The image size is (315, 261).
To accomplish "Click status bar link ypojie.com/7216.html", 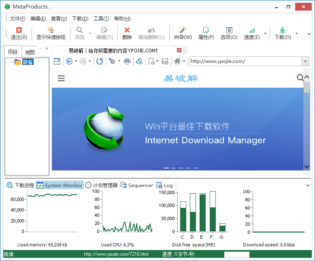I will pos(116,254).
